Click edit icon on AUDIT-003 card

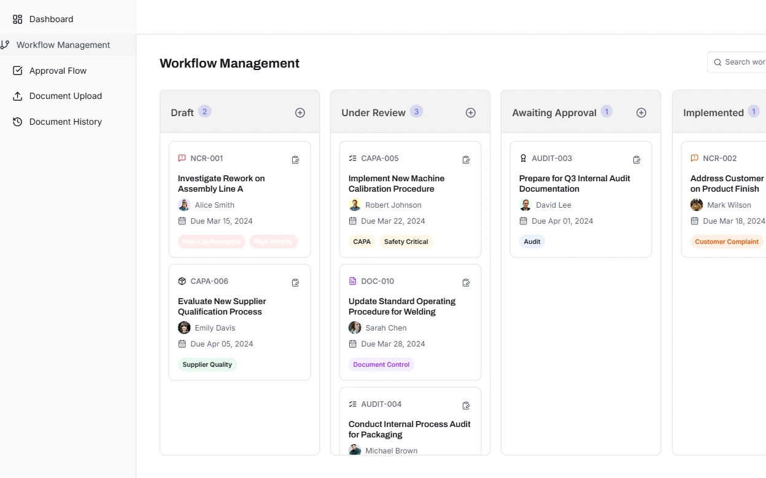637,160
